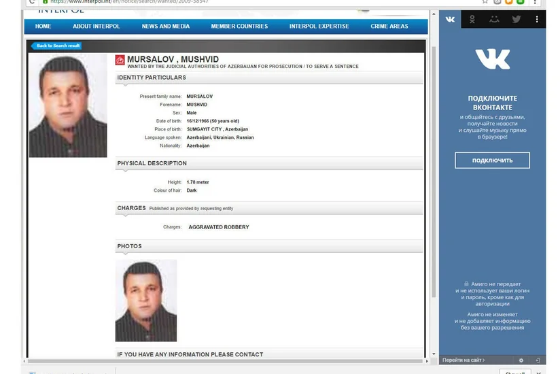560x374 pixels.
Task: Click the green padlock in address bar
Action: pos(46,2)
